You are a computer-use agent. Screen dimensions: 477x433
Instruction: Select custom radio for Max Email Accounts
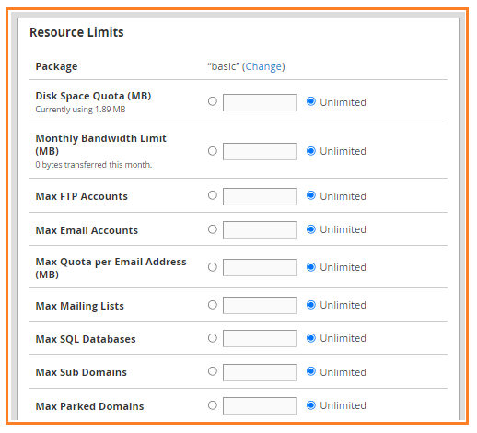tap(213, 229)
